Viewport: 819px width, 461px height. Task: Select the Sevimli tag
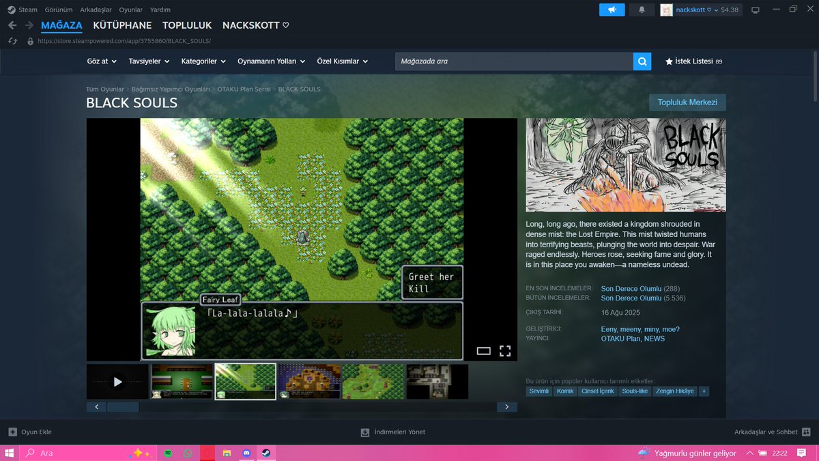539,391
